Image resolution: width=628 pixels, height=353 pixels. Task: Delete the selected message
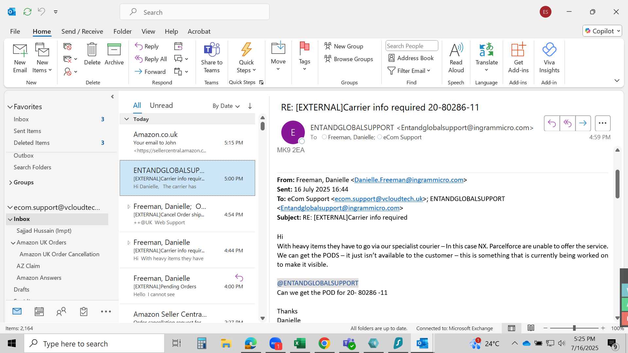coord(92,54)
